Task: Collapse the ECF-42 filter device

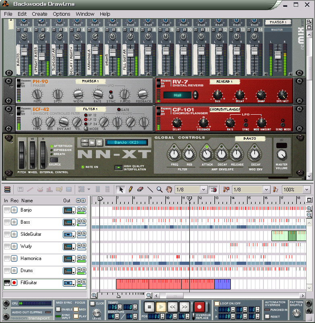Action: (11, 115)
